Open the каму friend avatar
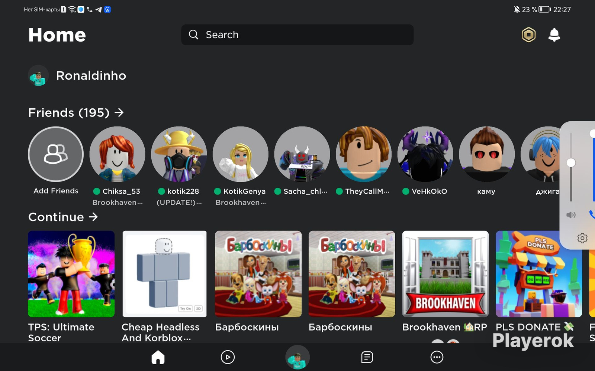The width and height of the screenshot is (595, 371). 487,154
